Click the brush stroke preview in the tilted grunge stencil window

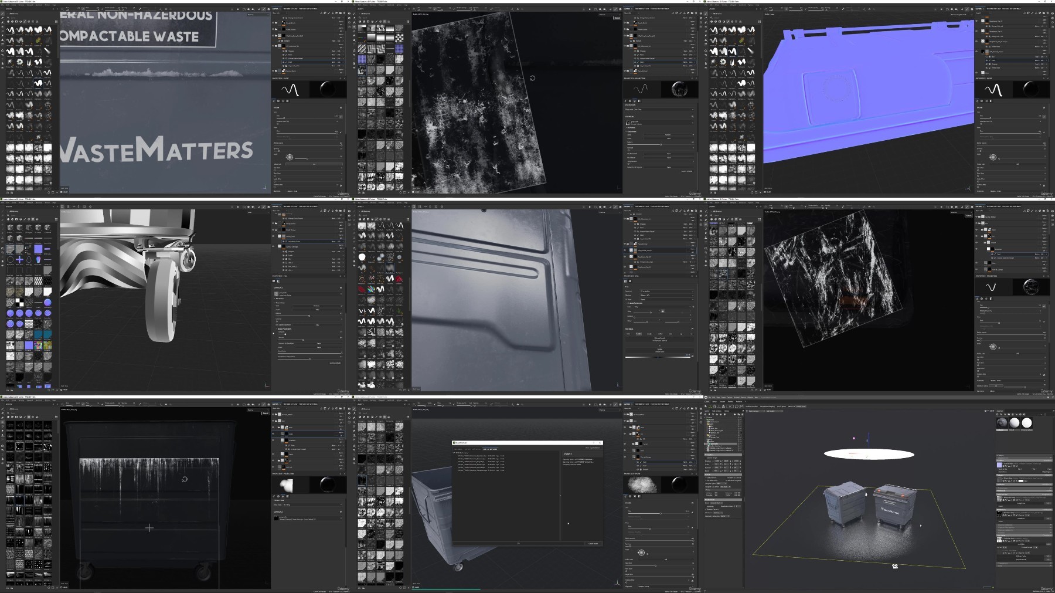click(641, 89)
